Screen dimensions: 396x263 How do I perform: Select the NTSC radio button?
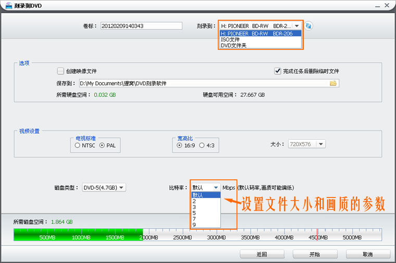pos(78,146)
